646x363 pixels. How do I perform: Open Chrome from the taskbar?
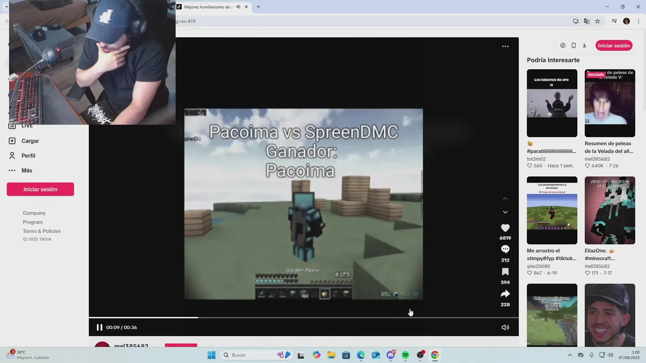(x=435, y=355)
